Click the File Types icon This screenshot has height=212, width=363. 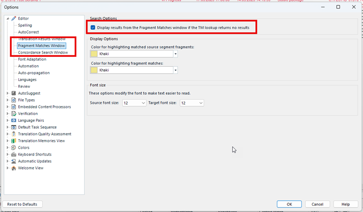coord(14,100)
